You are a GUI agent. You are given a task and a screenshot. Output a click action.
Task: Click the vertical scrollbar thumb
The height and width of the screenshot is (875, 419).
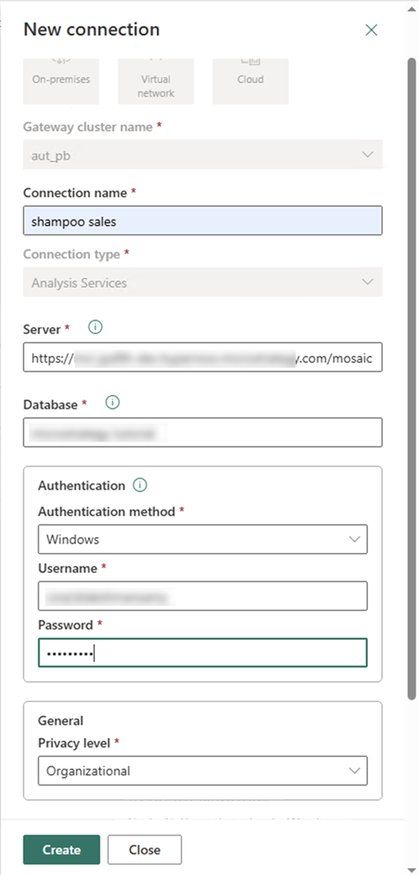(x=411, y=378)
